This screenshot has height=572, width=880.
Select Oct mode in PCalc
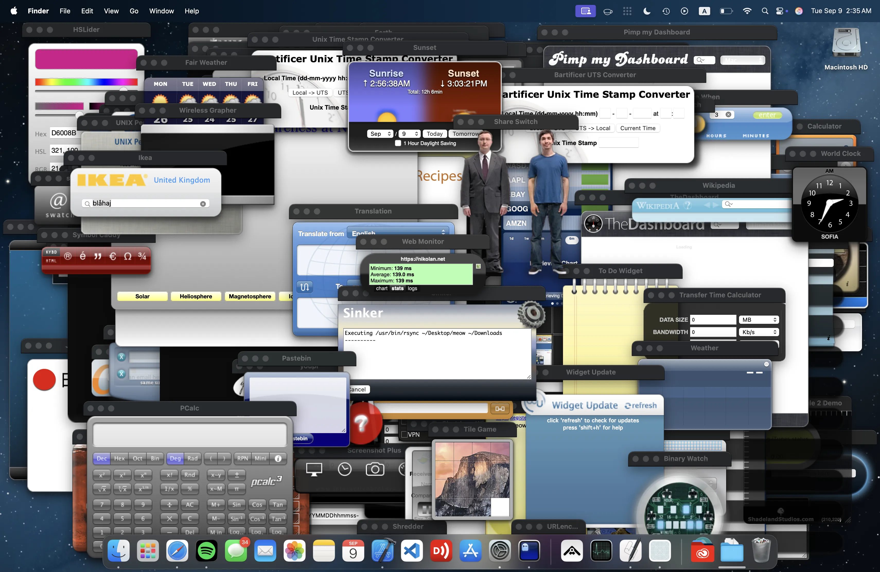(138, 458)
